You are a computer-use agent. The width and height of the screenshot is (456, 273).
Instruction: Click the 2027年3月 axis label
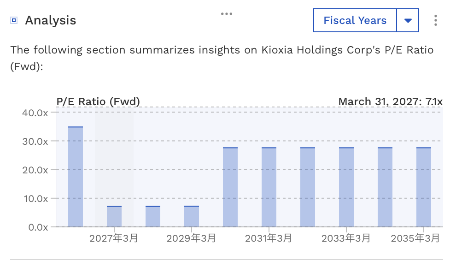pos(114,238)
